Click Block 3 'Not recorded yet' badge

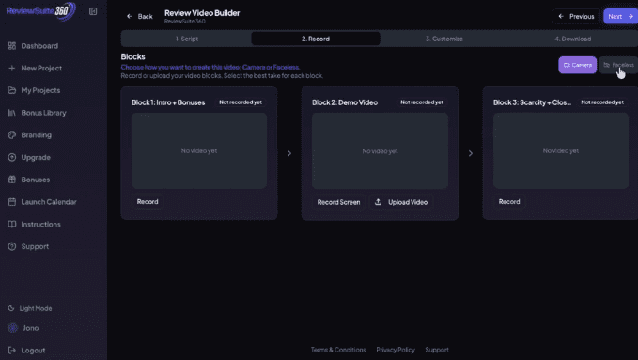pyautogui.click(x=602, y=102)
